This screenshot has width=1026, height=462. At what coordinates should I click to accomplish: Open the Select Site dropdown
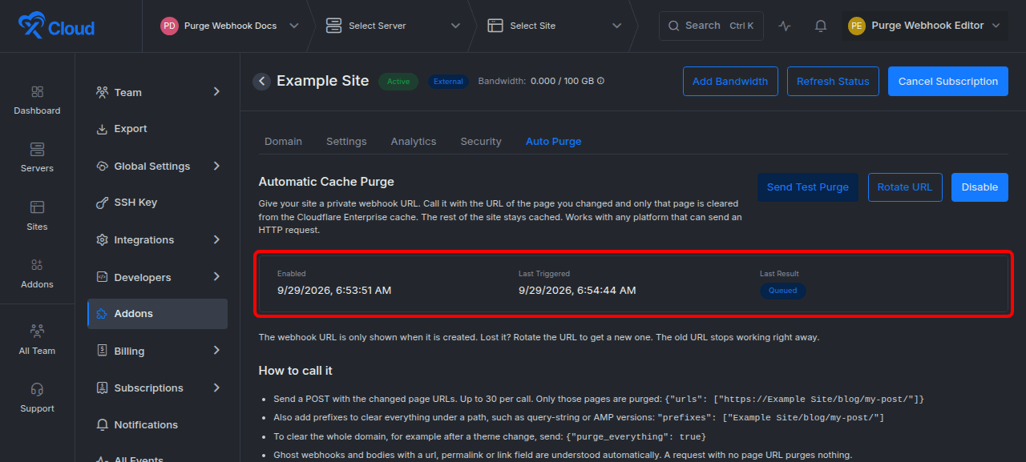click(x=555, y=26)
